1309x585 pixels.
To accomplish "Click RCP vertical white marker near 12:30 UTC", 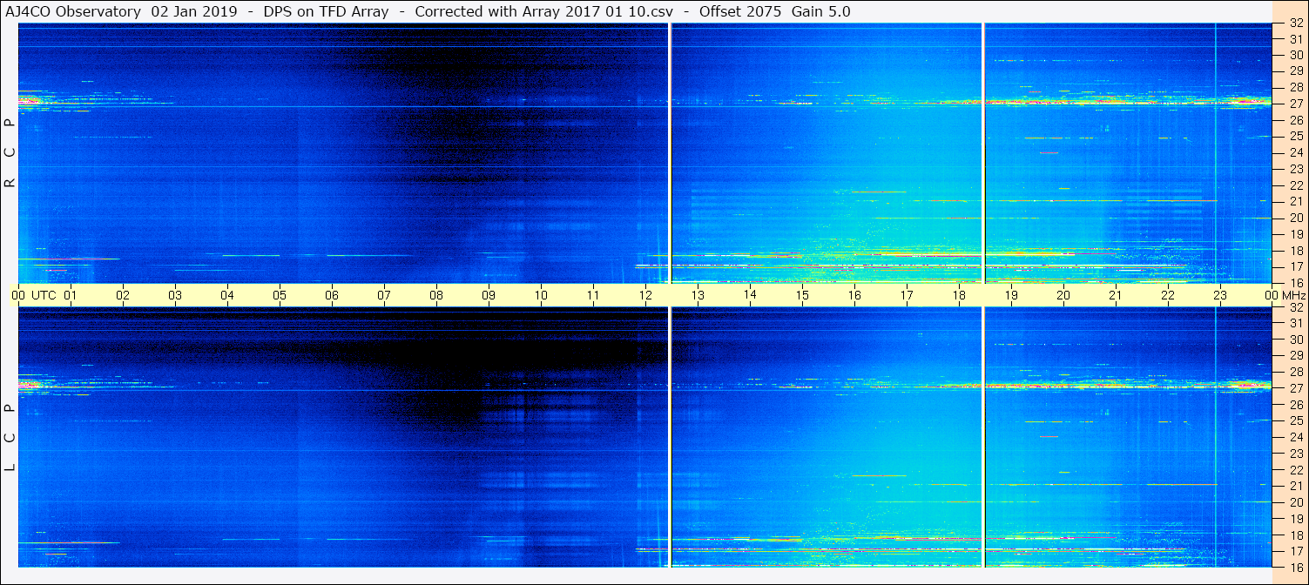I will [670, 153].
